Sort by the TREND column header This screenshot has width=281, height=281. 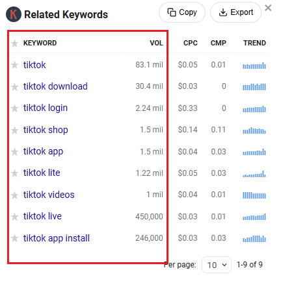tap(254, 43)
